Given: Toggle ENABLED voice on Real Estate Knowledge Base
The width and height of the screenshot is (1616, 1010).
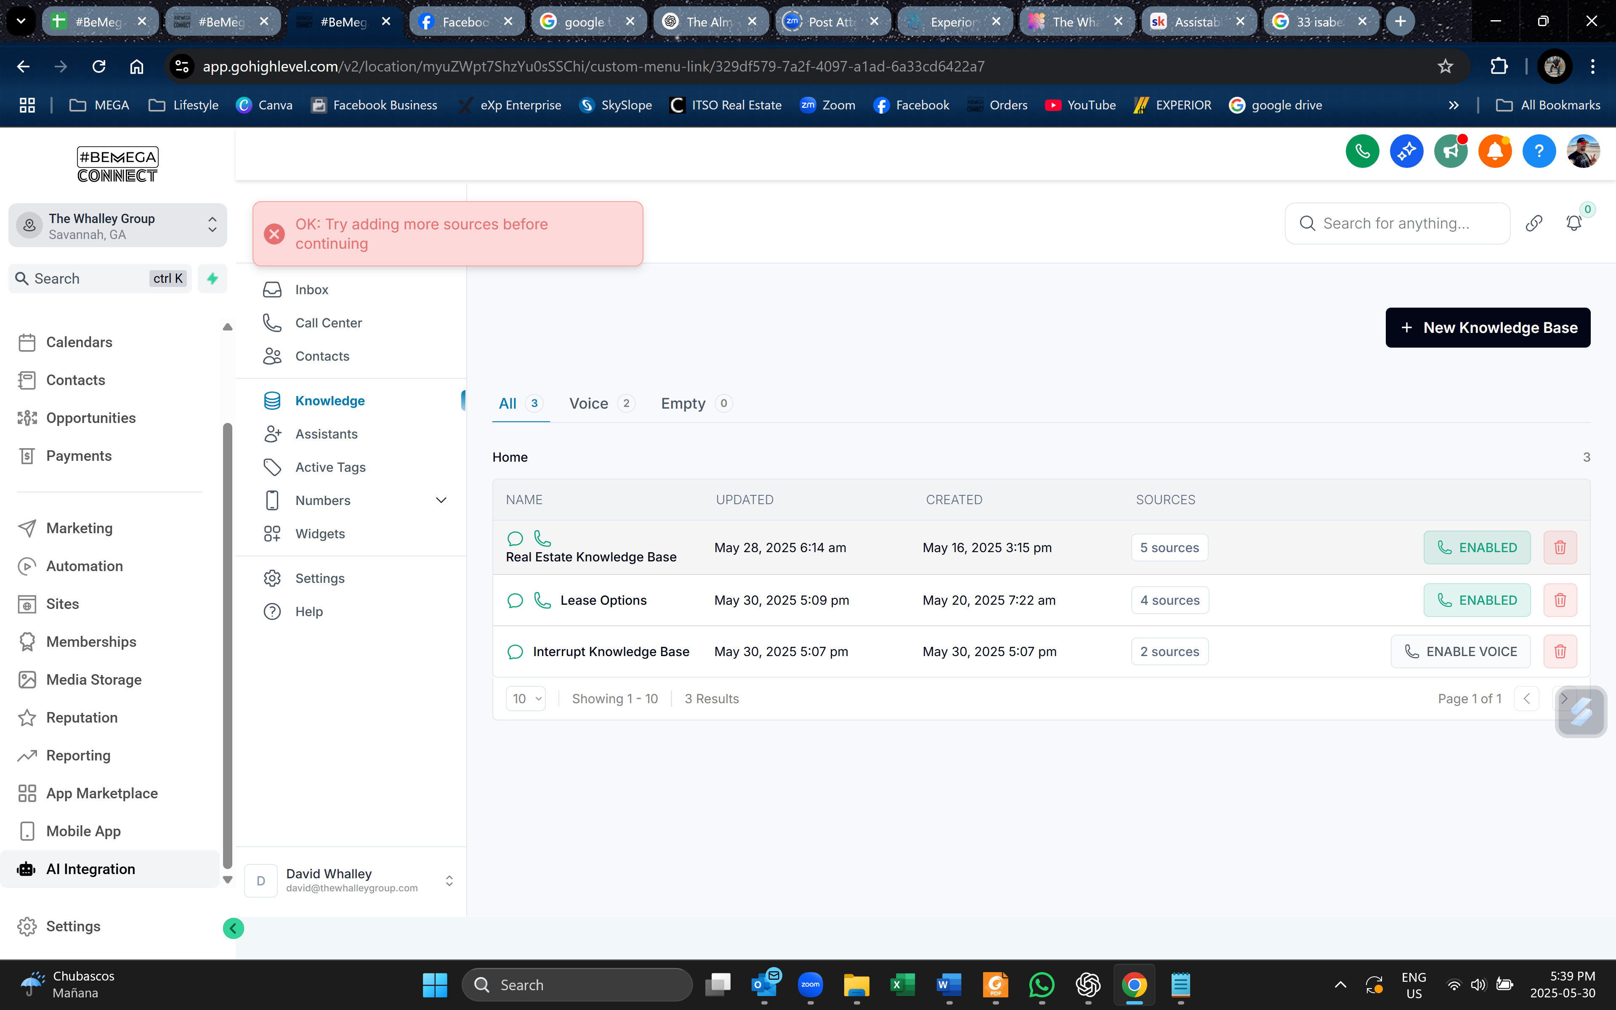Looking at the screenshot, I should (1476, 547).
